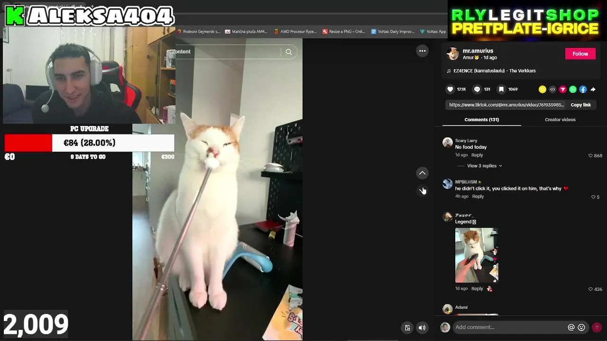
Task: Open EZ4ENCE music track link
Action: (x=495, y=71)
